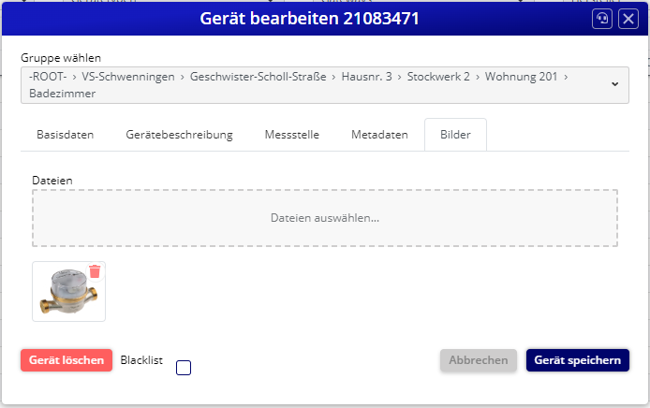Toggle the Blacklist checkbox
This screenshot has width=650, height=408.
coord(184,368)
